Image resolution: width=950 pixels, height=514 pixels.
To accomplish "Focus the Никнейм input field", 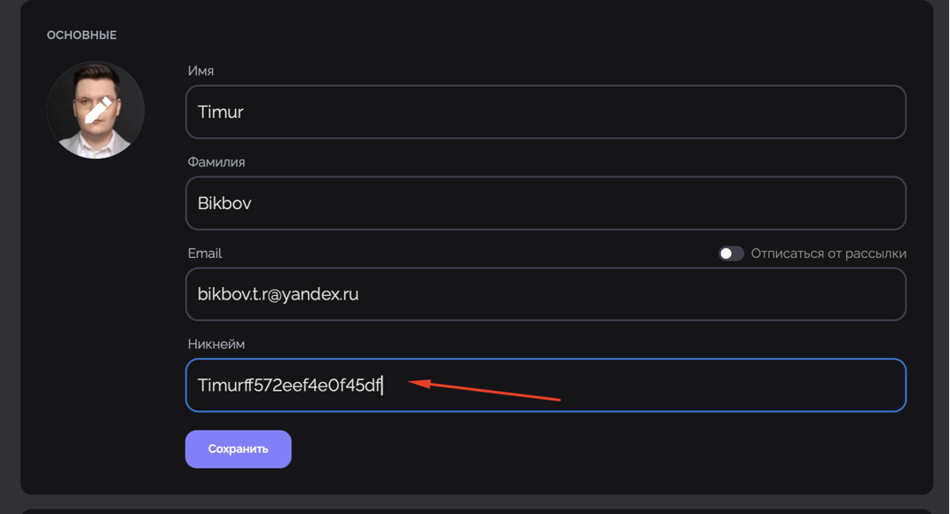I will (546, 385).
